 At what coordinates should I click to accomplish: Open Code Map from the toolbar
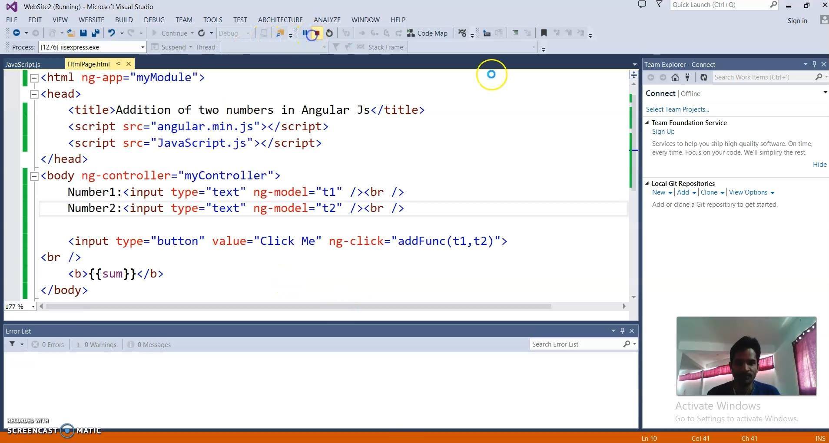click(427, 33)
